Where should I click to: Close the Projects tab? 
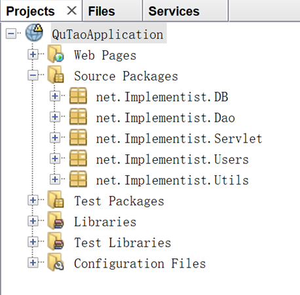click(72, 10)
